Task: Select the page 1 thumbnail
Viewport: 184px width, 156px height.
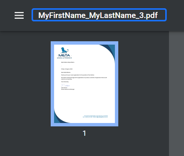Action: point(84,84)
